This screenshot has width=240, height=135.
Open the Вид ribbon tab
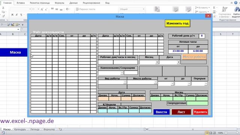click(107, 3)
